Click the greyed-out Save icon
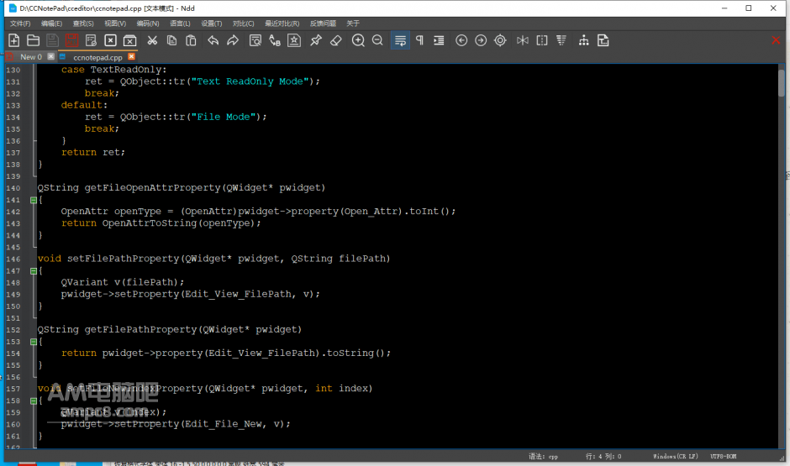Screen dimensions: 790x466 [x=52, y=41]
